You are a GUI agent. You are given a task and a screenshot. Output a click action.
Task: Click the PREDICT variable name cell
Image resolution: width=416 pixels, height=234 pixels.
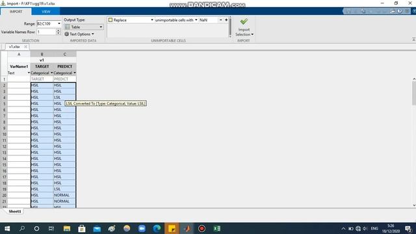click(65, 66)
